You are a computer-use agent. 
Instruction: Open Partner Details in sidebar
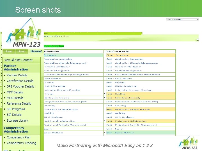(17, 75)
